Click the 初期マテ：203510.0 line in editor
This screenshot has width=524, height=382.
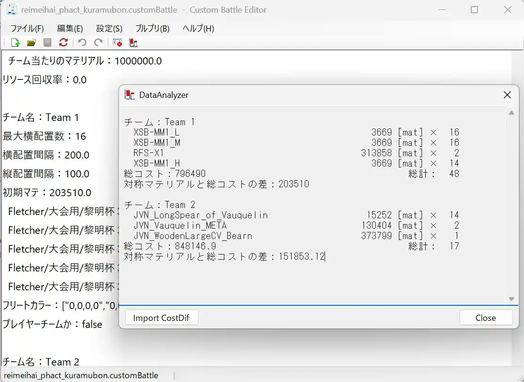[47, 192]
